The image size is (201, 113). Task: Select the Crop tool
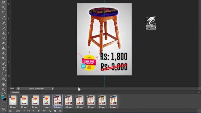point(3,13)
